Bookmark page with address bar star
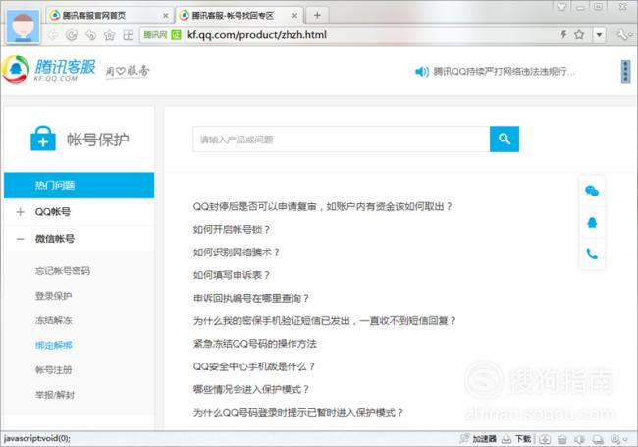 click(x=579, y=35)
